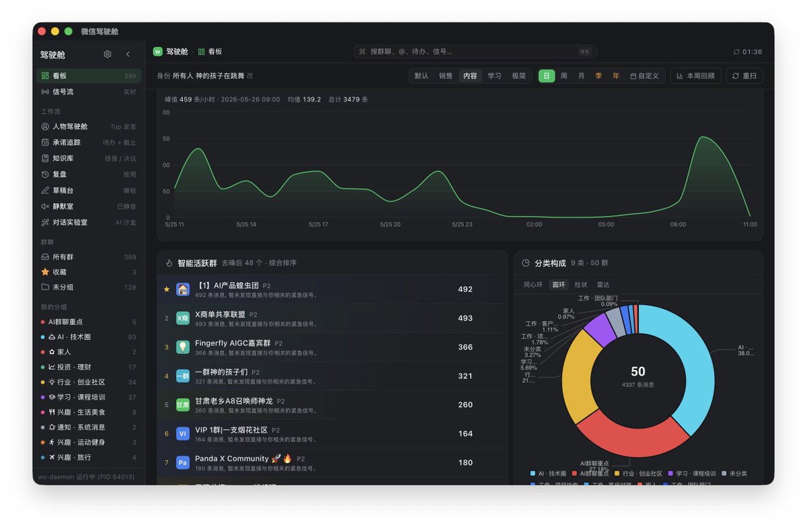Click the 未分组 folder icon
Image resolution: width=807 pixels, height=528 pixels.
click(45, 287)
